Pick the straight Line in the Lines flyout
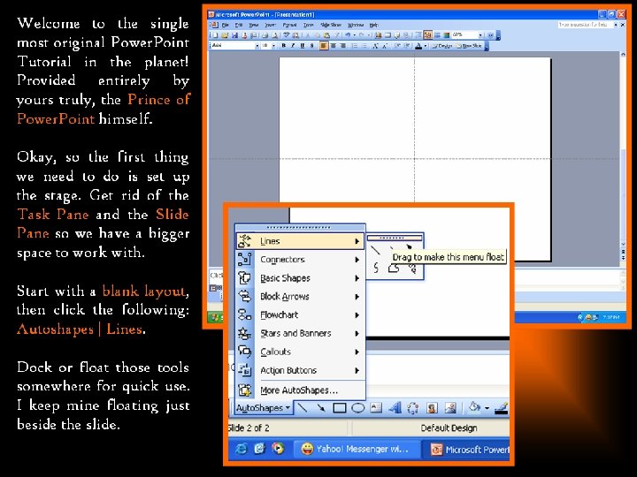 click(x=375, y=250)
